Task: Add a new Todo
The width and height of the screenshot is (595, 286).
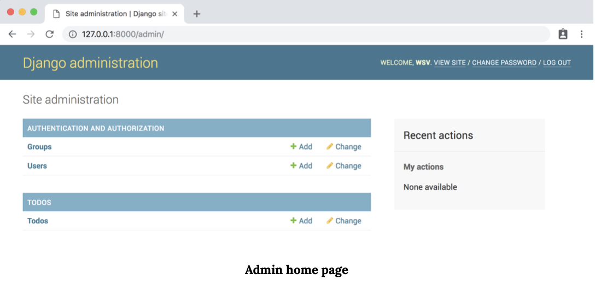Action: (301, 221)
